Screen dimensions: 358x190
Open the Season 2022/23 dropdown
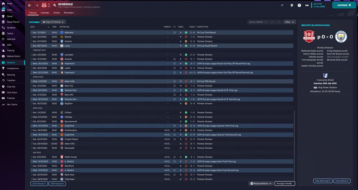[x=258, y=22]
